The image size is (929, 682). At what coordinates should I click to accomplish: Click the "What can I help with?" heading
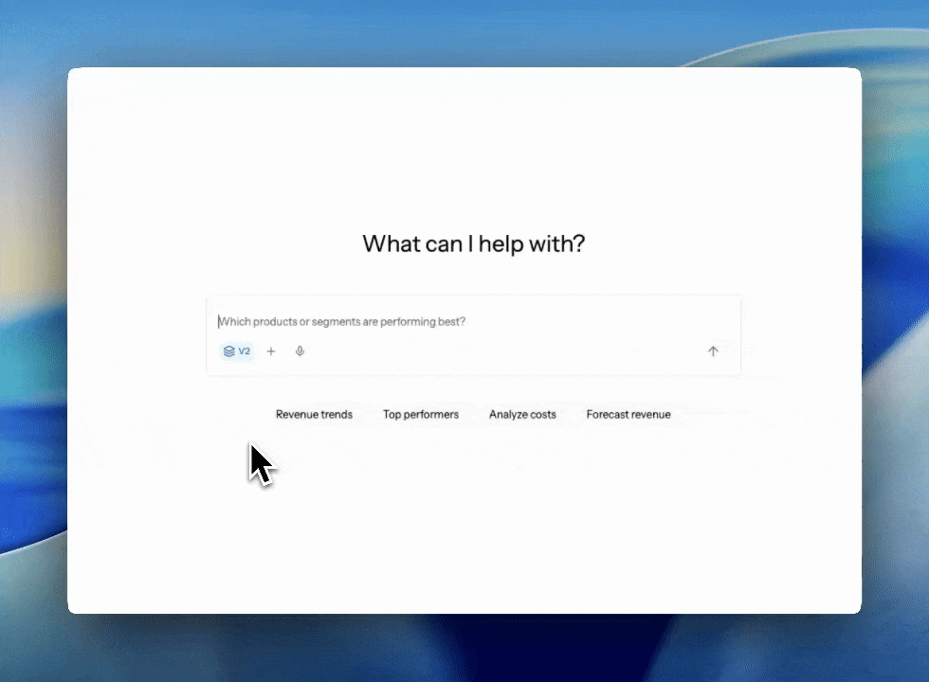point(474,243)
